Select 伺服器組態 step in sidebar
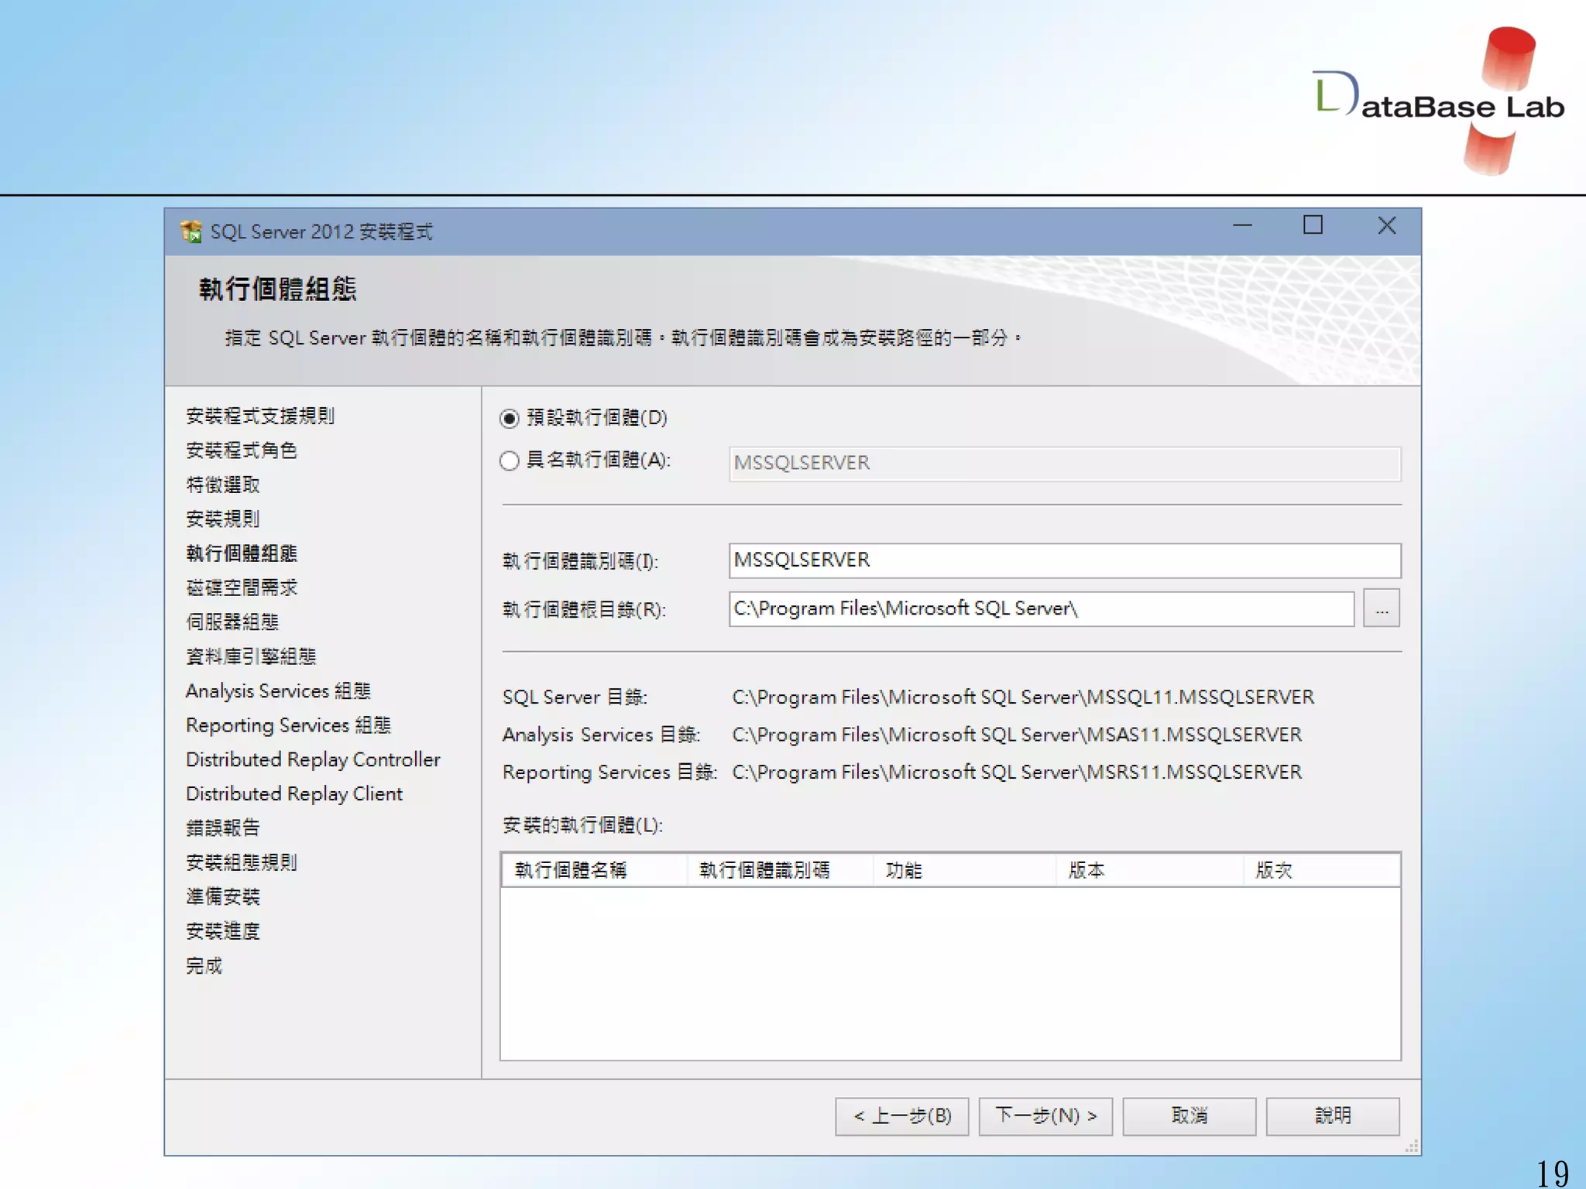Screen dimensions: 1586x1189 tap(232, 622)
